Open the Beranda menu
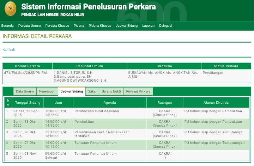This screenshot has width=254, height=166. coord(7,26)
